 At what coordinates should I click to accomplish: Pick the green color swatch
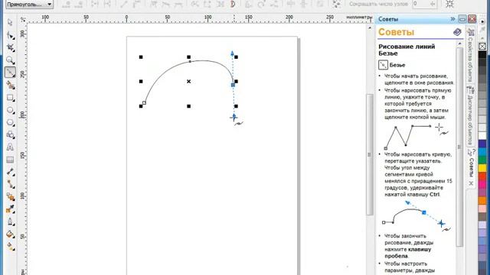point(482,160)
